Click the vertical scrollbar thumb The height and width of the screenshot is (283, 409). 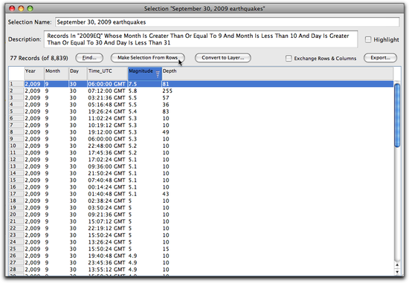point(397,115)
